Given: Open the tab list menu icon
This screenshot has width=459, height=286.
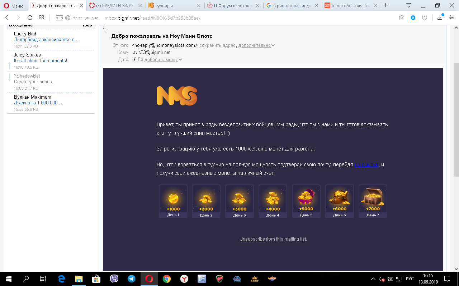Looking at the screenshot, I should click(408, 5).
